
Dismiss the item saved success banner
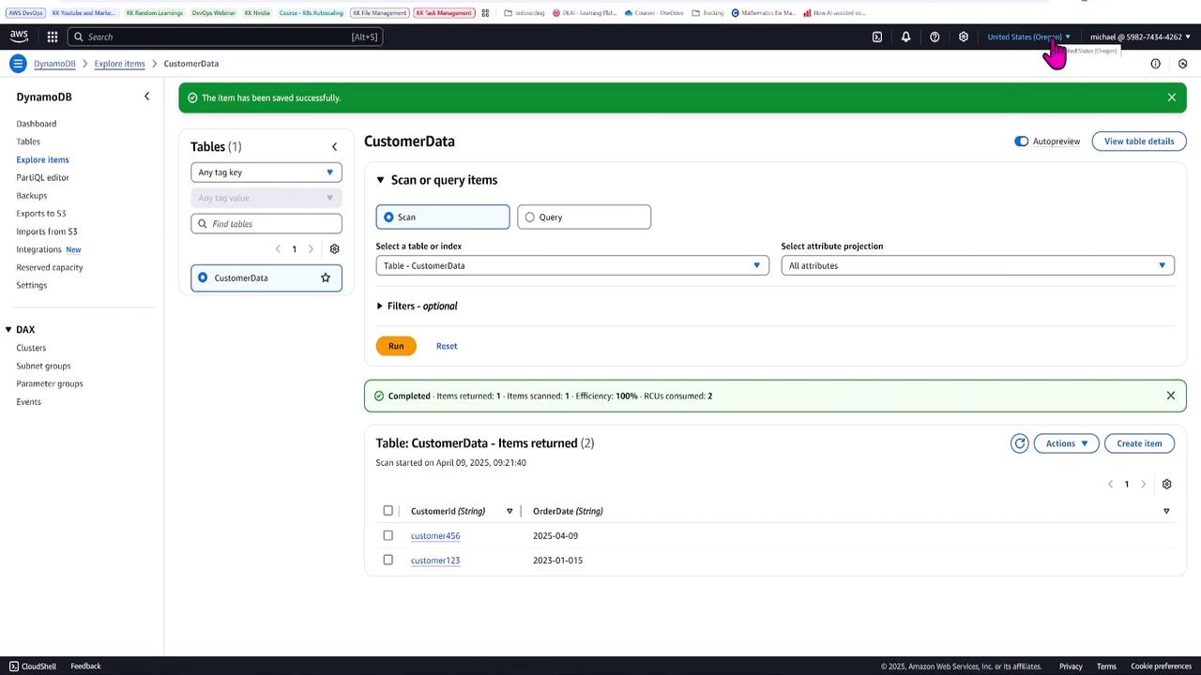(x=1171, y=97)
